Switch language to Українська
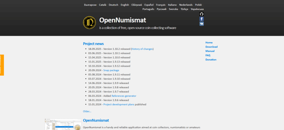The width and height of the screenshot is (284, 130). [197, 9]
